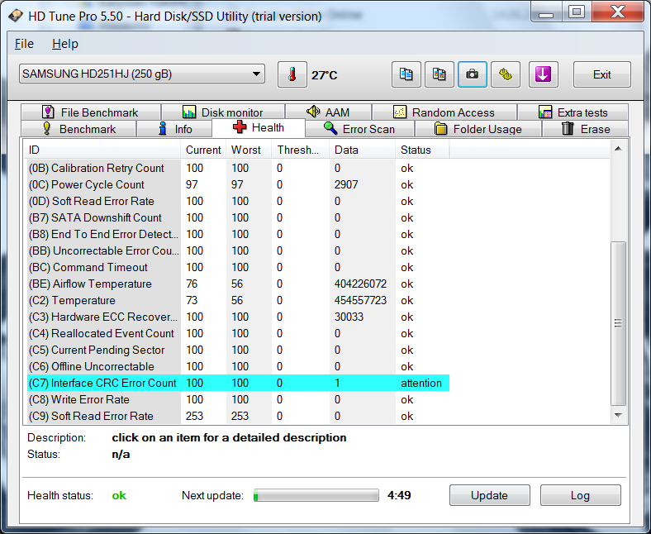Screen dimensions: 651x534
Task: Click the 2907 data value
Action: click(346, 184)
